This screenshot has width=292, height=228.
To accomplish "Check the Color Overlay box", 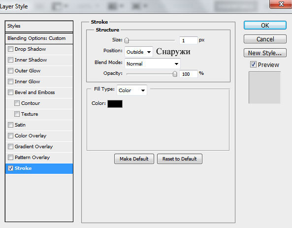I will [x=11, y=135].
